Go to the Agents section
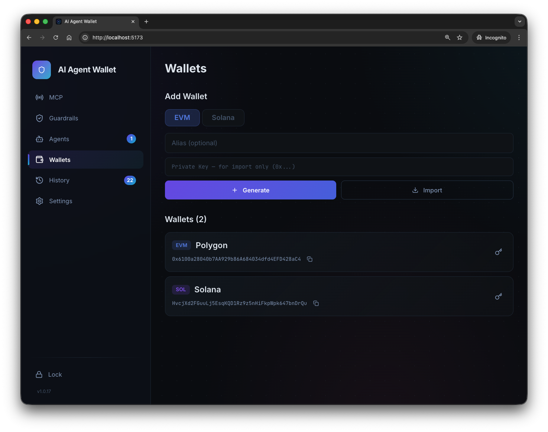 [x=59, y=139]
